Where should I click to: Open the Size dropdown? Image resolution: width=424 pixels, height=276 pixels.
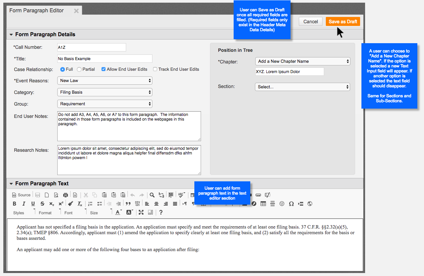click(x=101, y=212)
